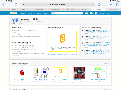Switch to the last browser tab on right
The width and height of the screenshot is (121, 90).
point(114,10)
